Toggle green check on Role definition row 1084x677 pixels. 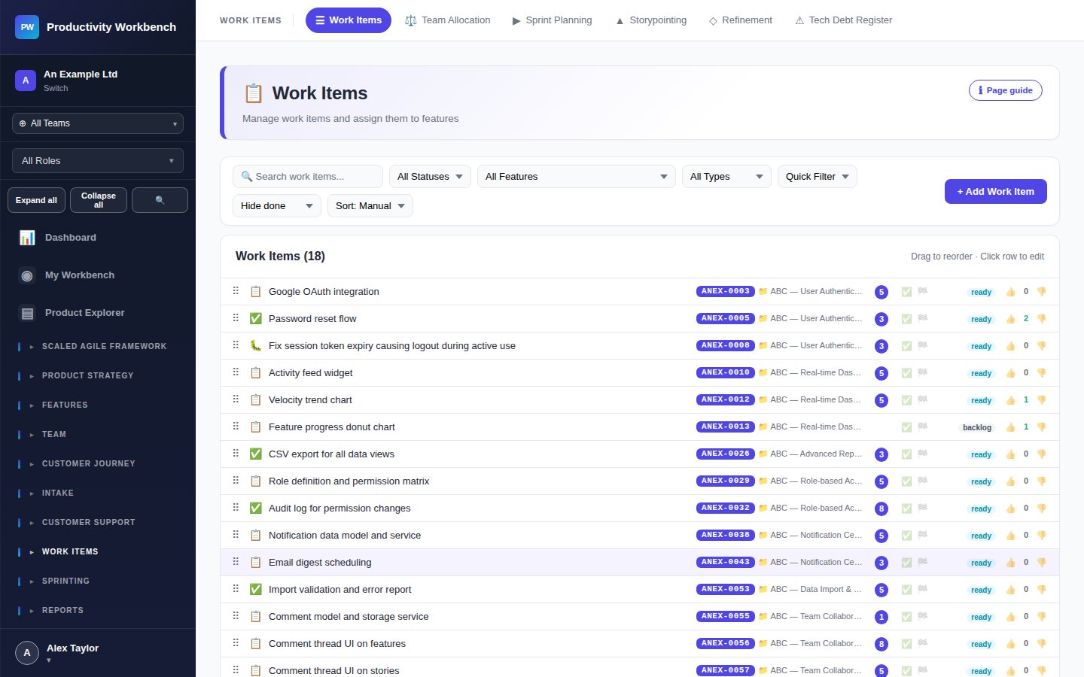click(907, 481)
